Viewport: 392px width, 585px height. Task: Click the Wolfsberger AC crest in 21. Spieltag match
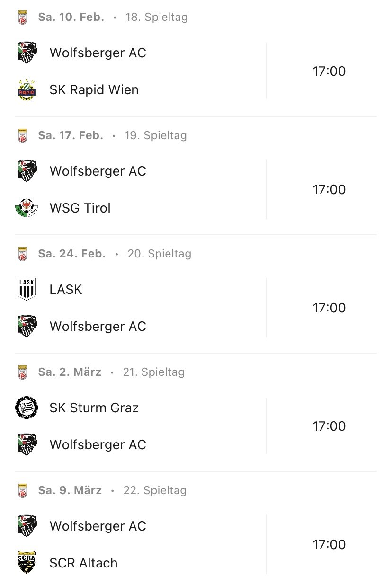coord(27,444)
